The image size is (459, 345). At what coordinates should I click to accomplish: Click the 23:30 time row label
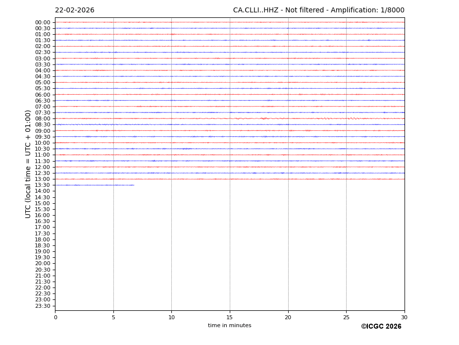point(43,306)
